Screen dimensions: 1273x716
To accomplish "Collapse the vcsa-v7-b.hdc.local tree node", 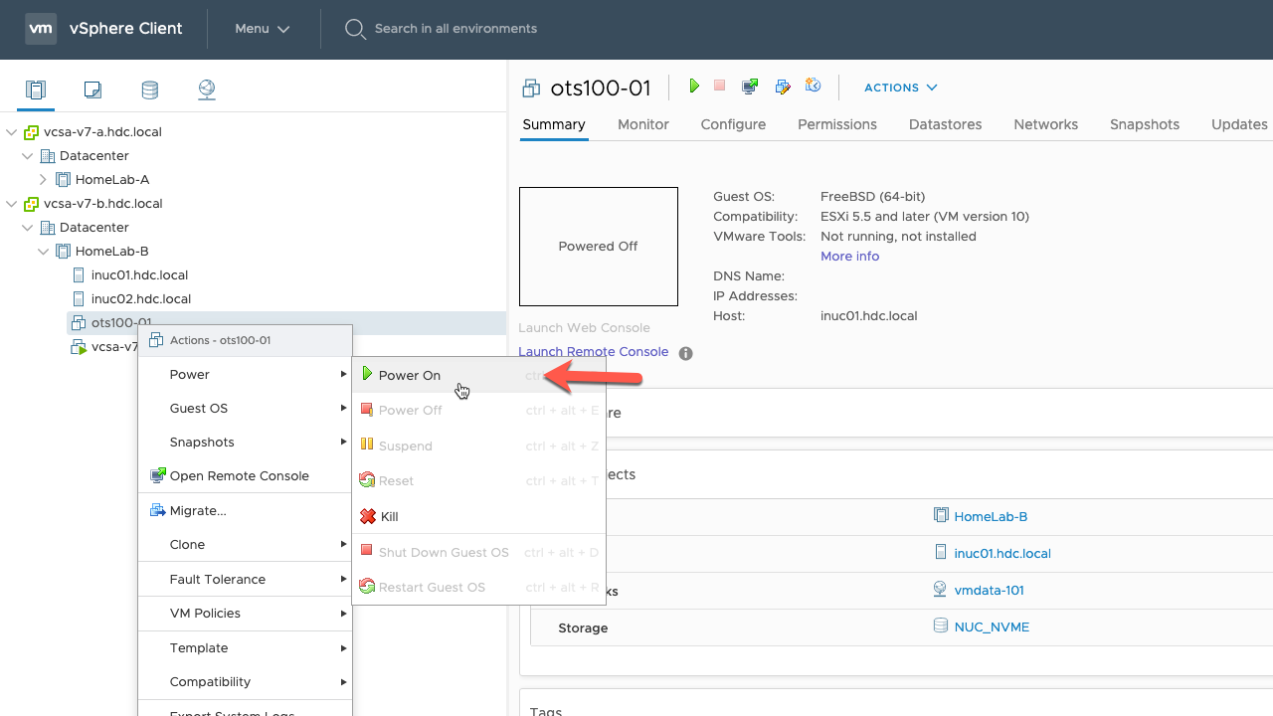I will pos(11,204).
